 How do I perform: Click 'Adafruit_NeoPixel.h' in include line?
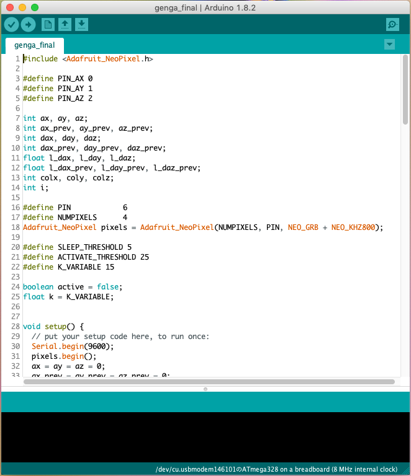(108, 59)
